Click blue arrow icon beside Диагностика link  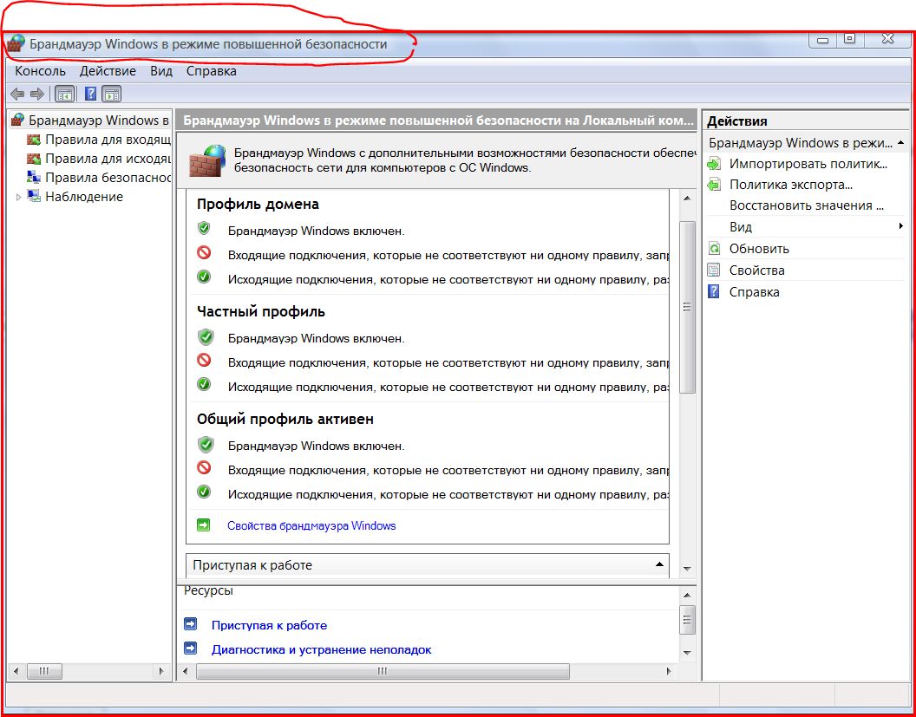click(191, 649)
